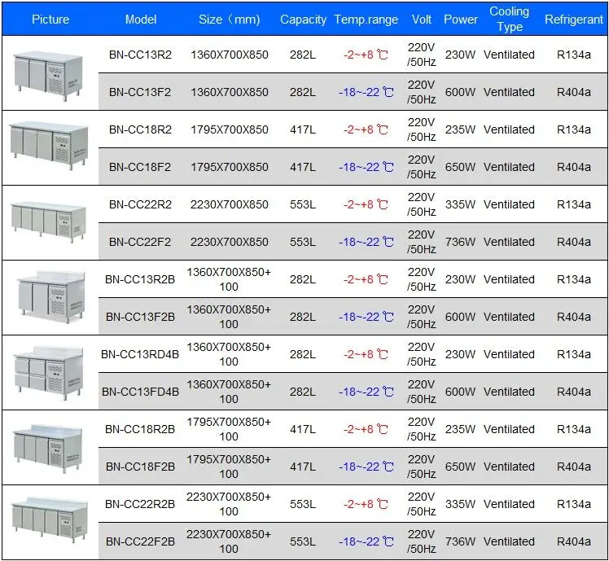
Task: Click the BN-CC22R2B backsplash counter picture
Action: pyautogui.click(x=49, y=519)
